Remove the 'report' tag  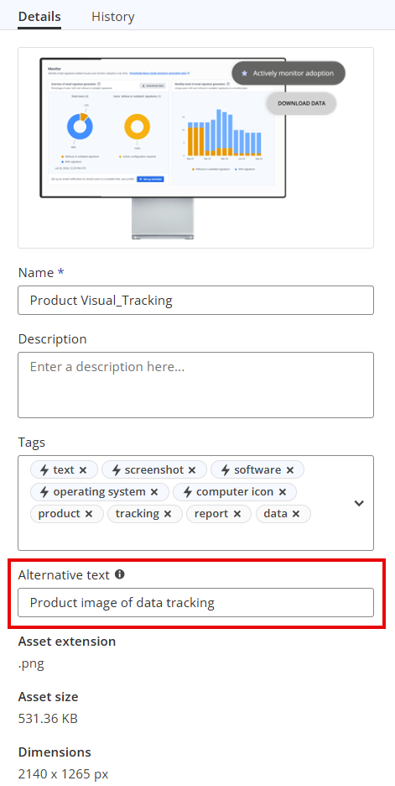236,514
